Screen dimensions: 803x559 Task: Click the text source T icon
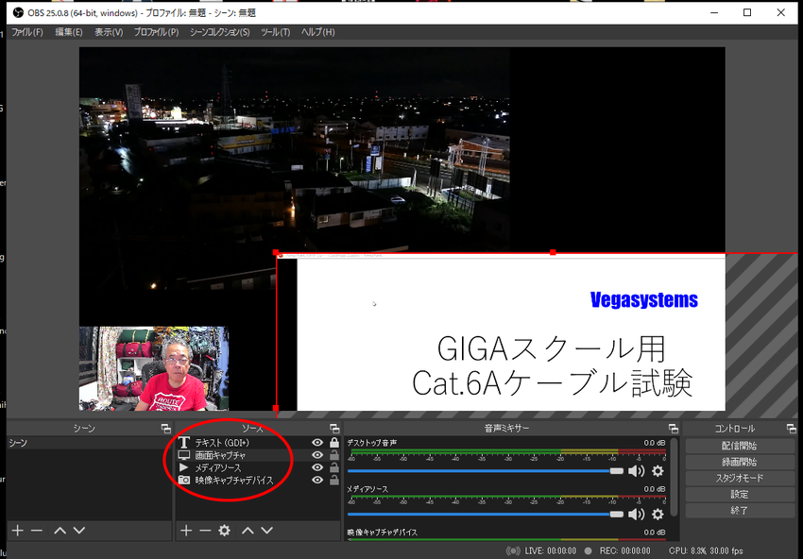click(184, 442)
